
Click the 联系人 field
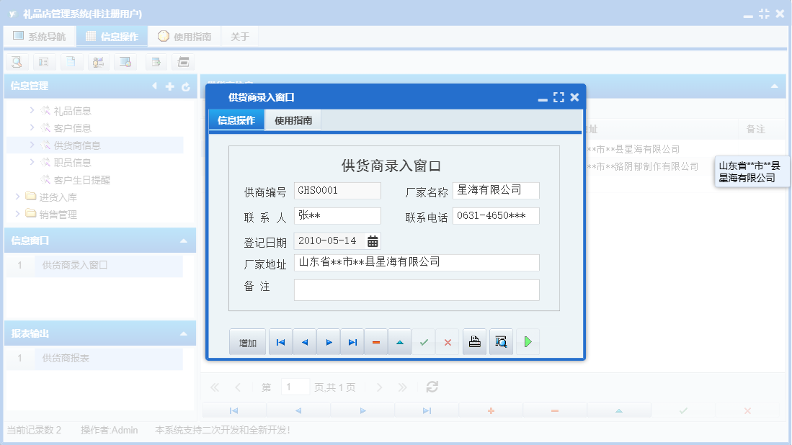pos(337,216)
